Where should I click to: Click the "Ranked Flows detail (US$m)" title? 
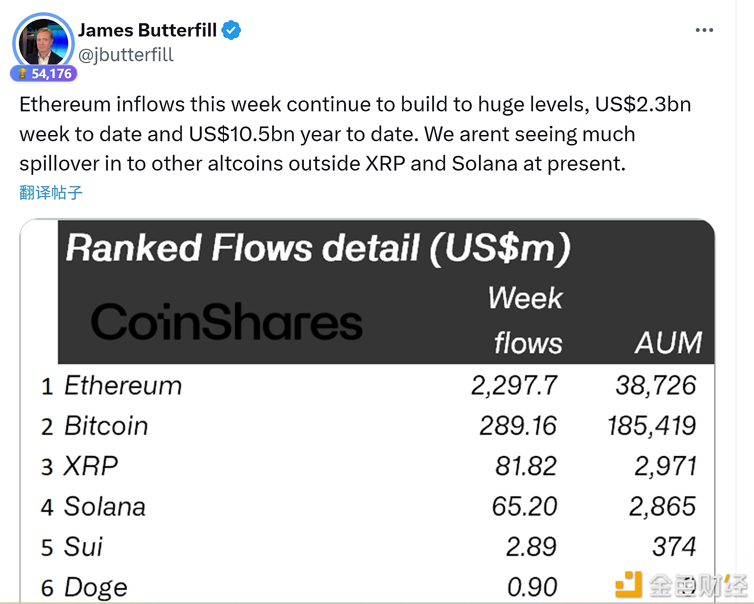tap(318, 248)
